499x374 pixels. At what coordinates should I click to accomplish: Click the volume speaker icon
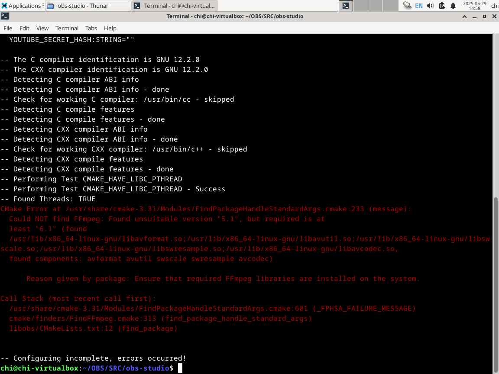coord(430,6)
